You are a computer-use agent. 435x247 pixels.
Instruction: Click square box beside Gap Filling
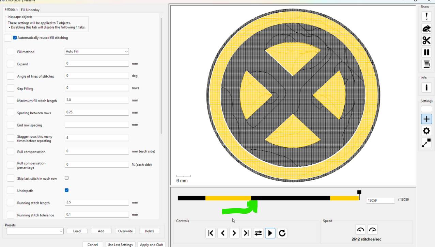point(11,88)
